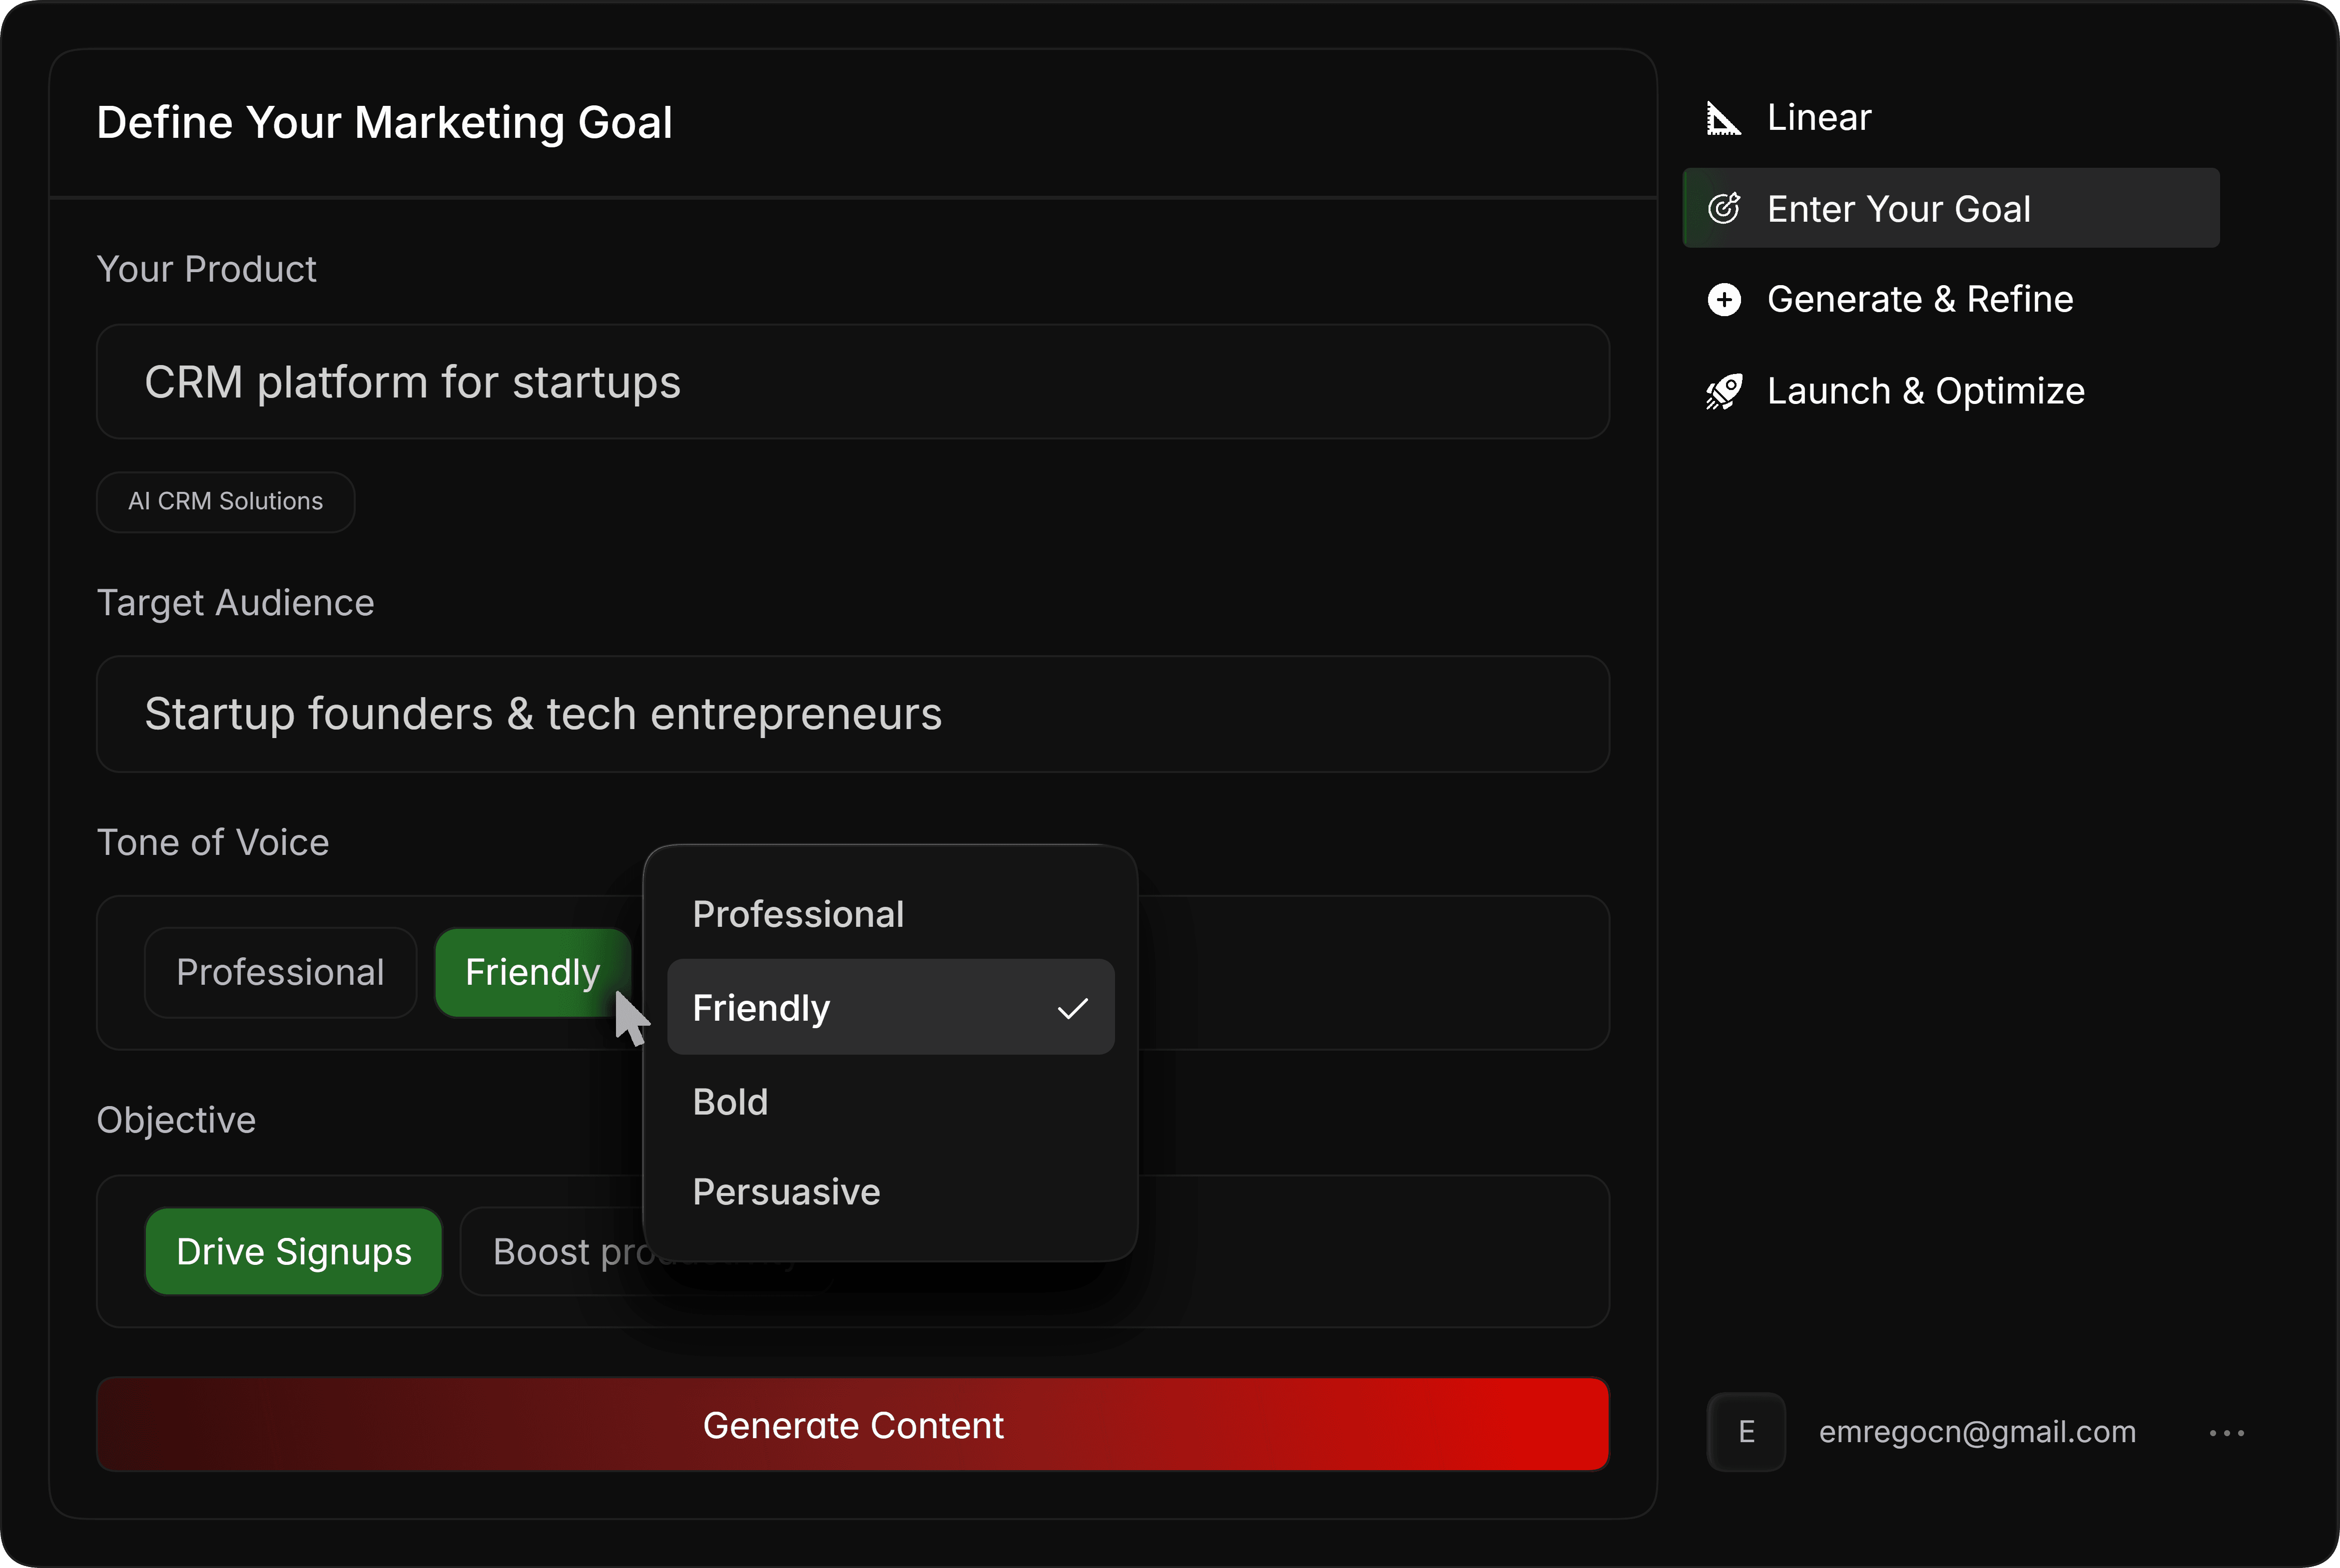Choose Bold in the tone dropdown

(x=730, y=1102)
